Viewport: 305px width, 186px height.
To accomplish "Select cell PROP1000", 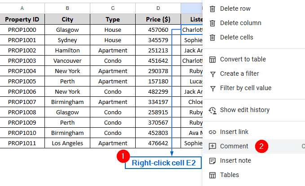I will point(22,30).
